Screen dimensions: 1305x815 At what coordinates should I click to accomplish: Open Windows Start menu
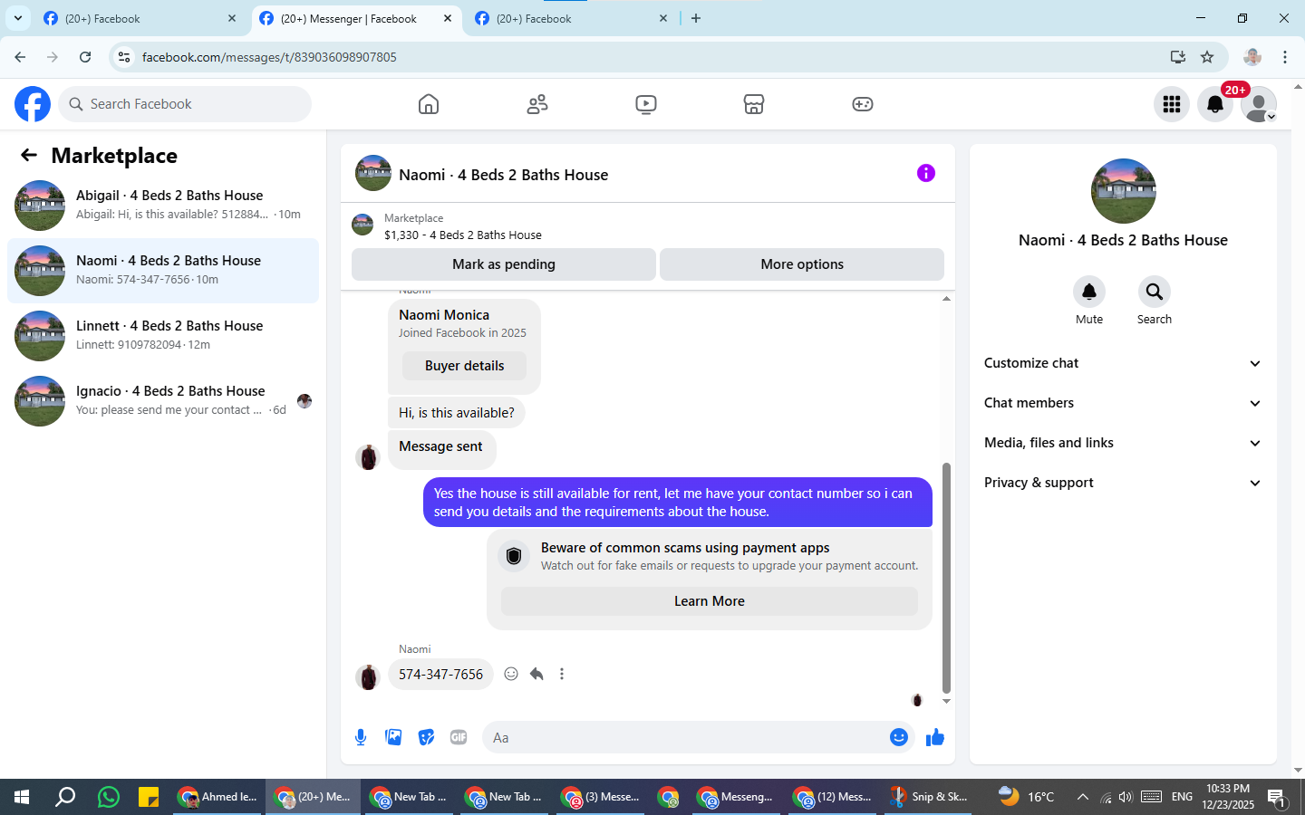(22, 797)
